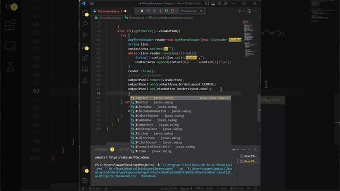Maximize the terminal panel size
This screenshot has height=191, width=340.
point(249,150)
